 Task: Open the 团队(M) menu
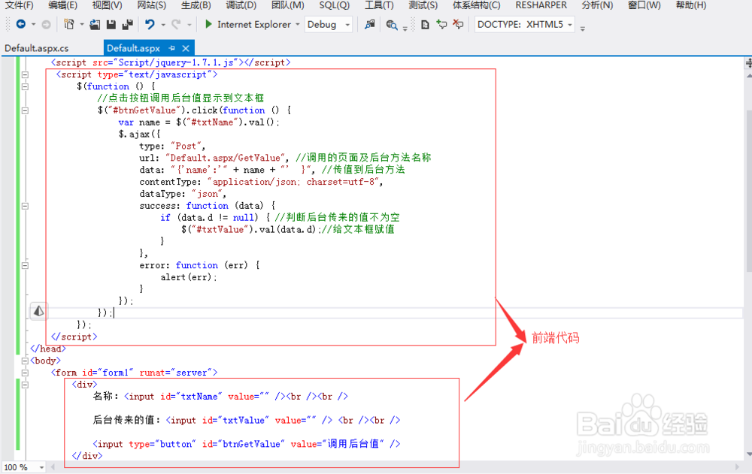[x=288, y=5]
